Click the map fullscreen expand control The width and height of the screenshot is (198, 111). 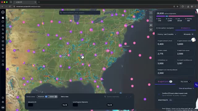click(x=151, y=13)
